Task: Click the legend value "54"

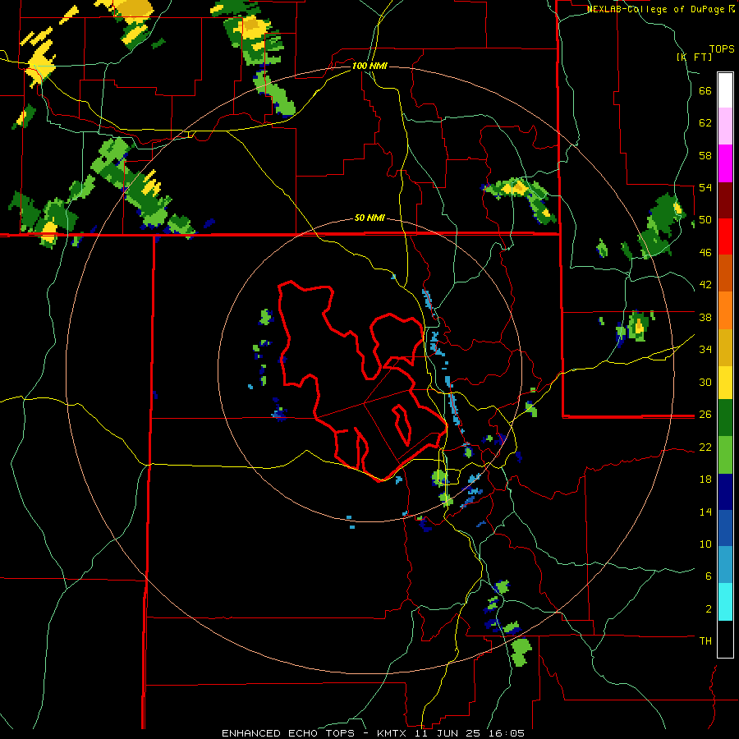Action: pos(705,187)
